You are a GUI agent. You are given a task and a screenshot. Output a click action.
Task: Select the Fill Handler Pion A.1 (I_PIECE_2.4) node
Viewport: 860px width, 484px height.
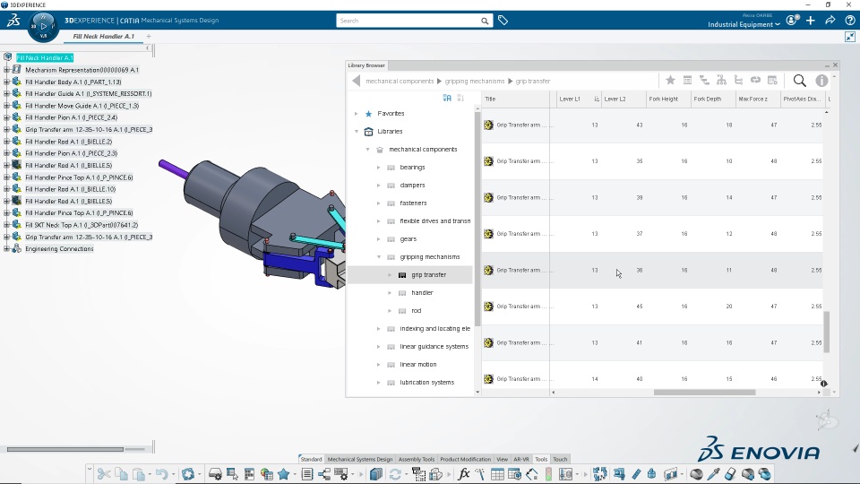point(72,117)
